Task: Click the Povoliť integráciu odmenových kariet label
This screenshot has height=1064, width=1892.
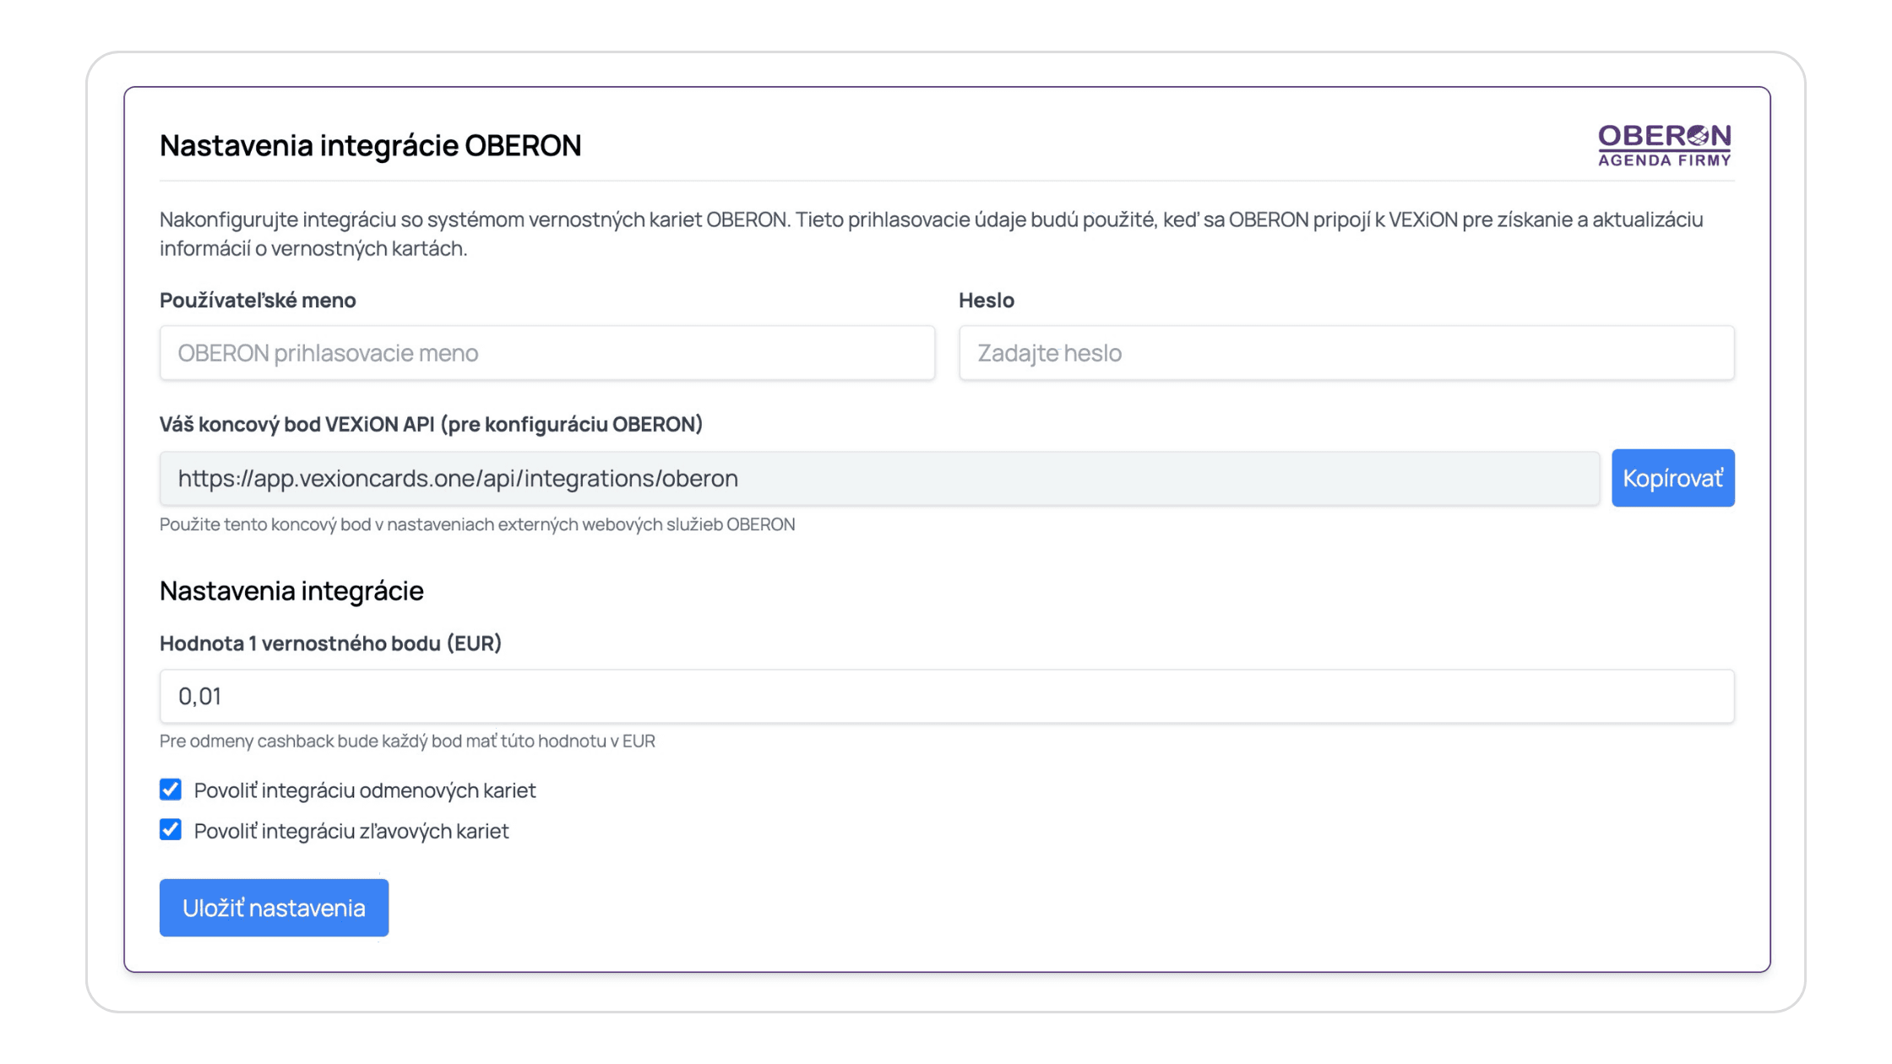Action: [365, 790]
